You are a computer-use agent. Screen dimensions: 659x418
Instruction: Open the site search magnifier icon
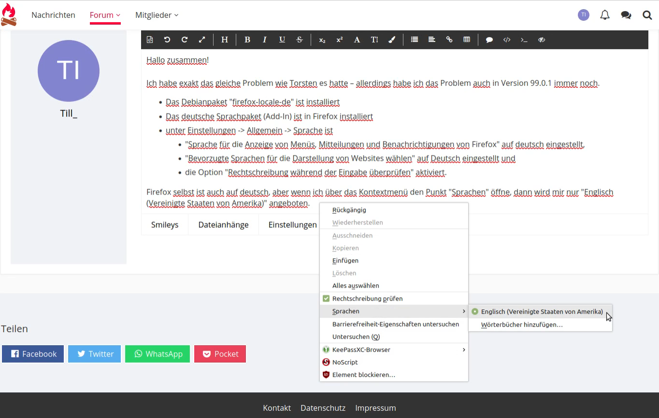pos(647,15)
